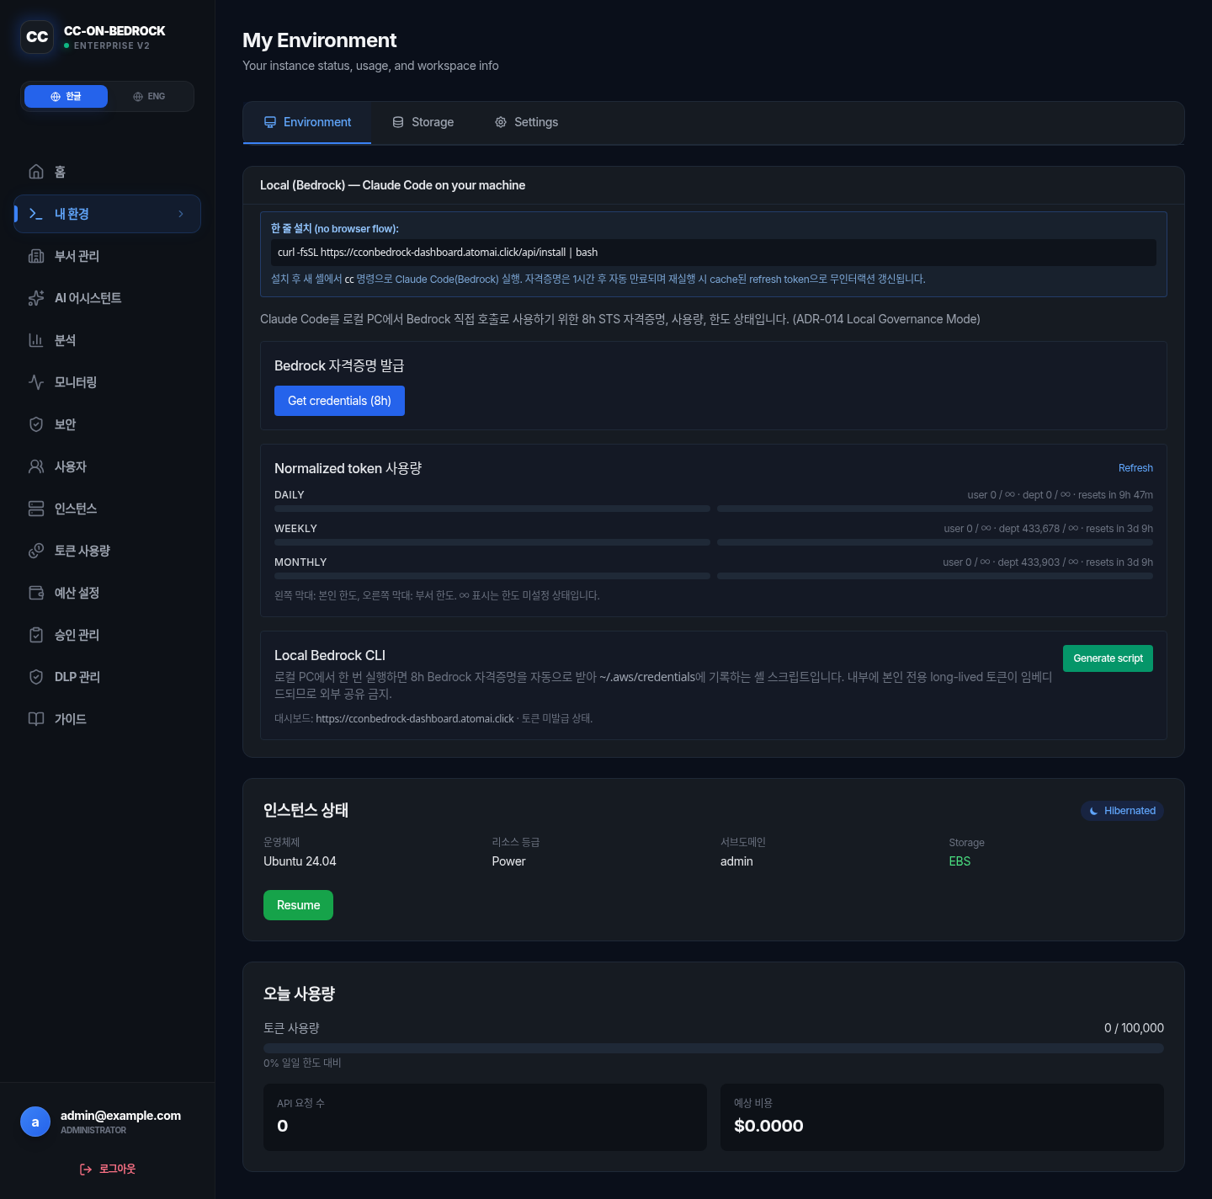Open the Environment tab
The height and width of the screenshot is (1199, 1212).
(x=307, y=123)
